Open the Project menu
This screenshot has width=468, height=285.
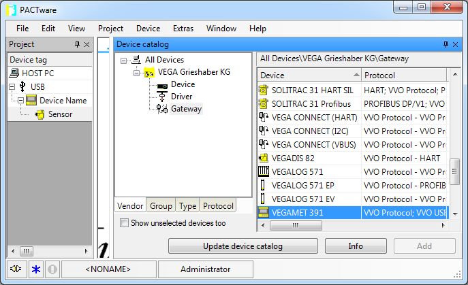click(111, 29)
